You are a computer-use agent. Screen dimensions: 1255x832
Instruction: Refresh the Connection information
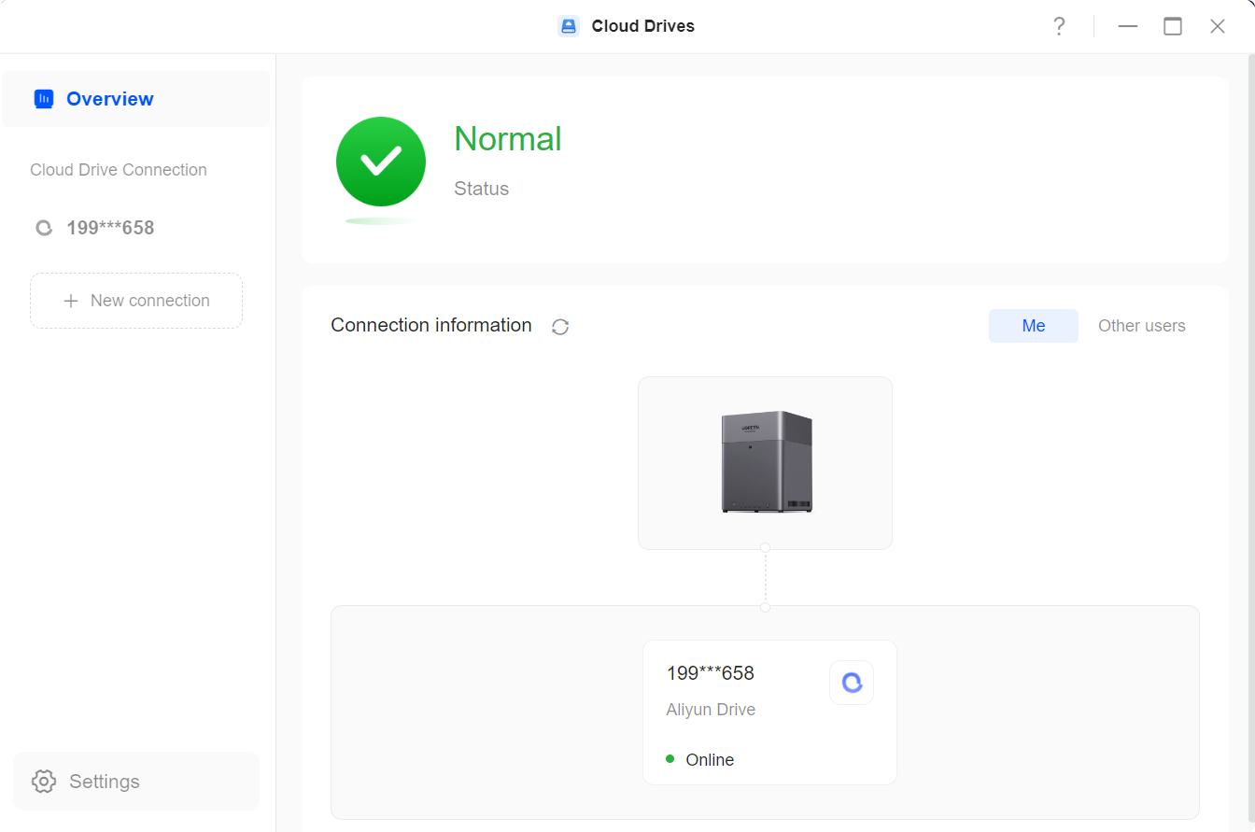click(x=560, y=327)
